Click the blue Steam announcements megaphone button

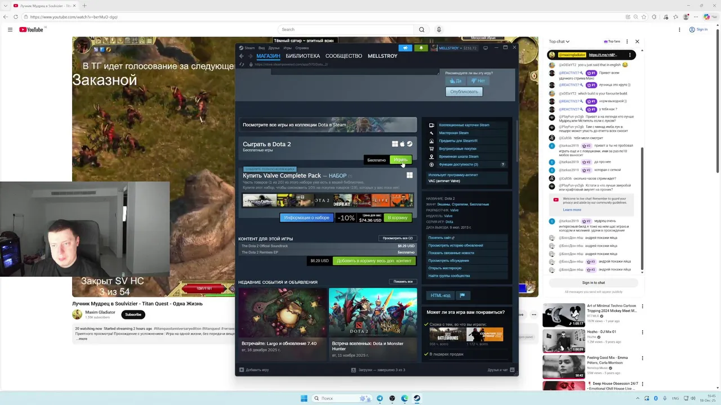(x=405, y=48)
